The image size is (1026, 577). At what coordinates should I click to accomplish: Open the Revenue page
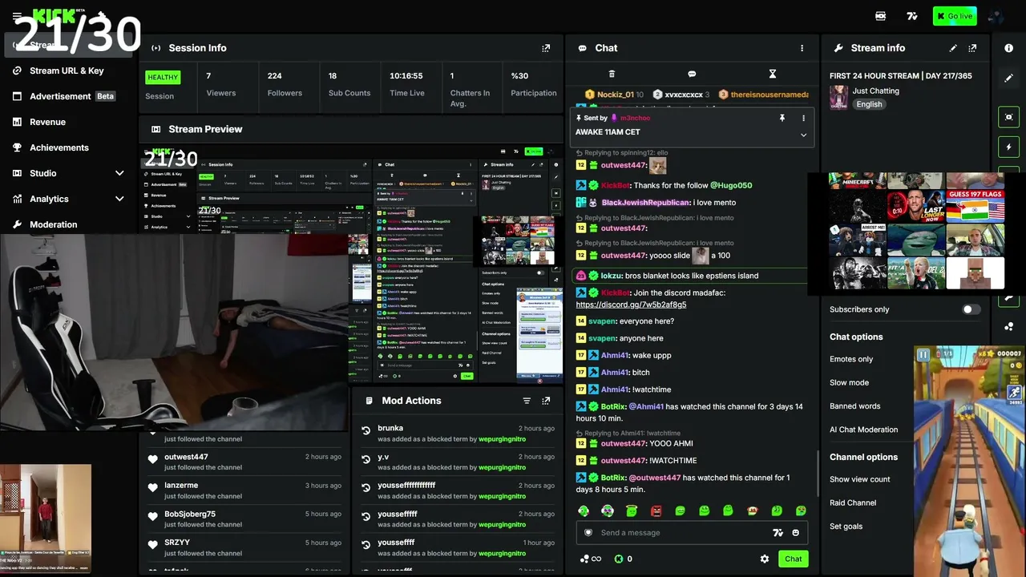tap(67, 122)
